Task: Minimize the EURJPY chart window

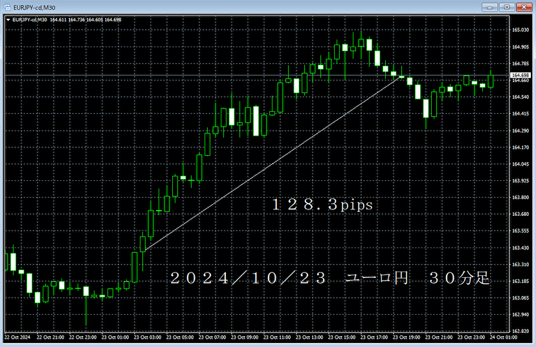Action: point(490,7)
